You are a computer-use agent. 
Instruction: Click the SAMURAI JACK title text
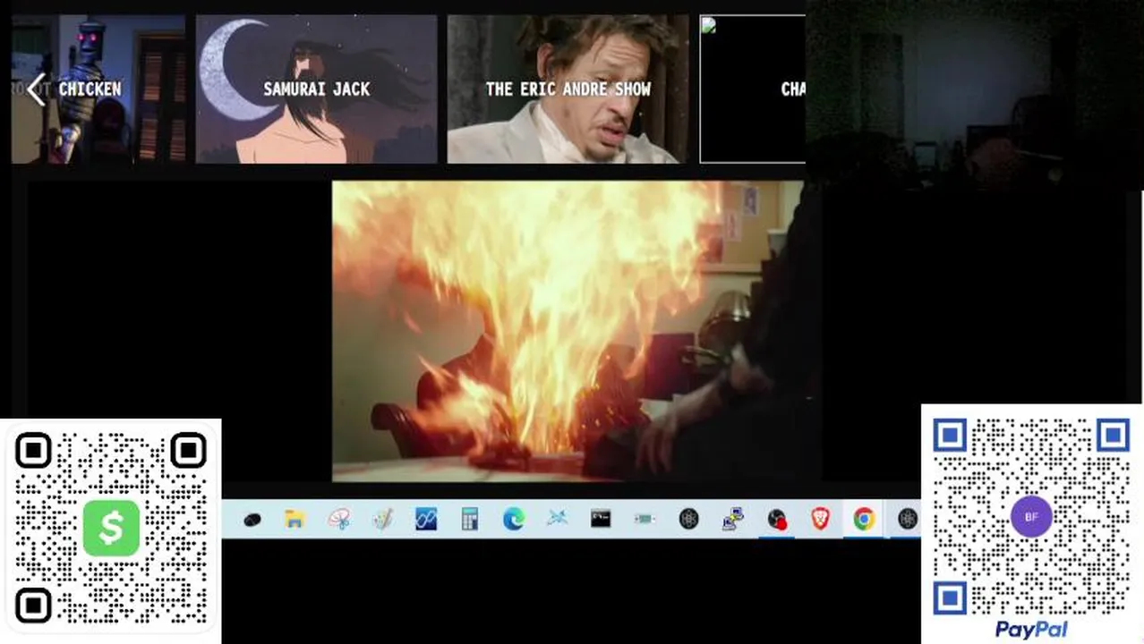click(x=317, y=89)
